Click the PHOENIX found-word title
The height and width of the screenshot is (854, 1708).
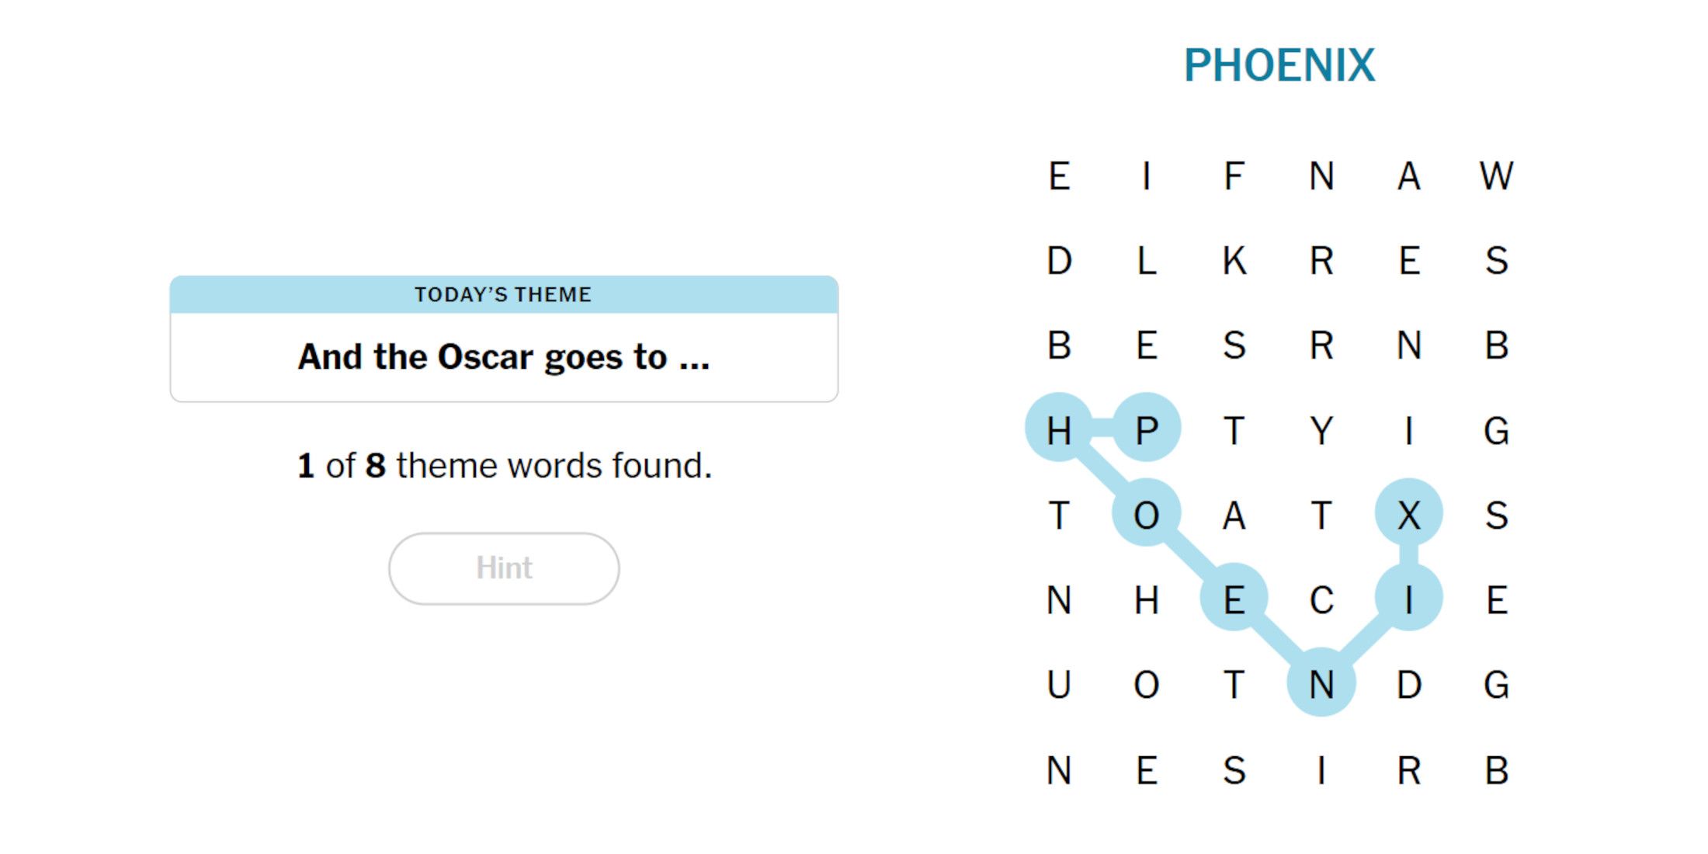(x=1279, y=65)
